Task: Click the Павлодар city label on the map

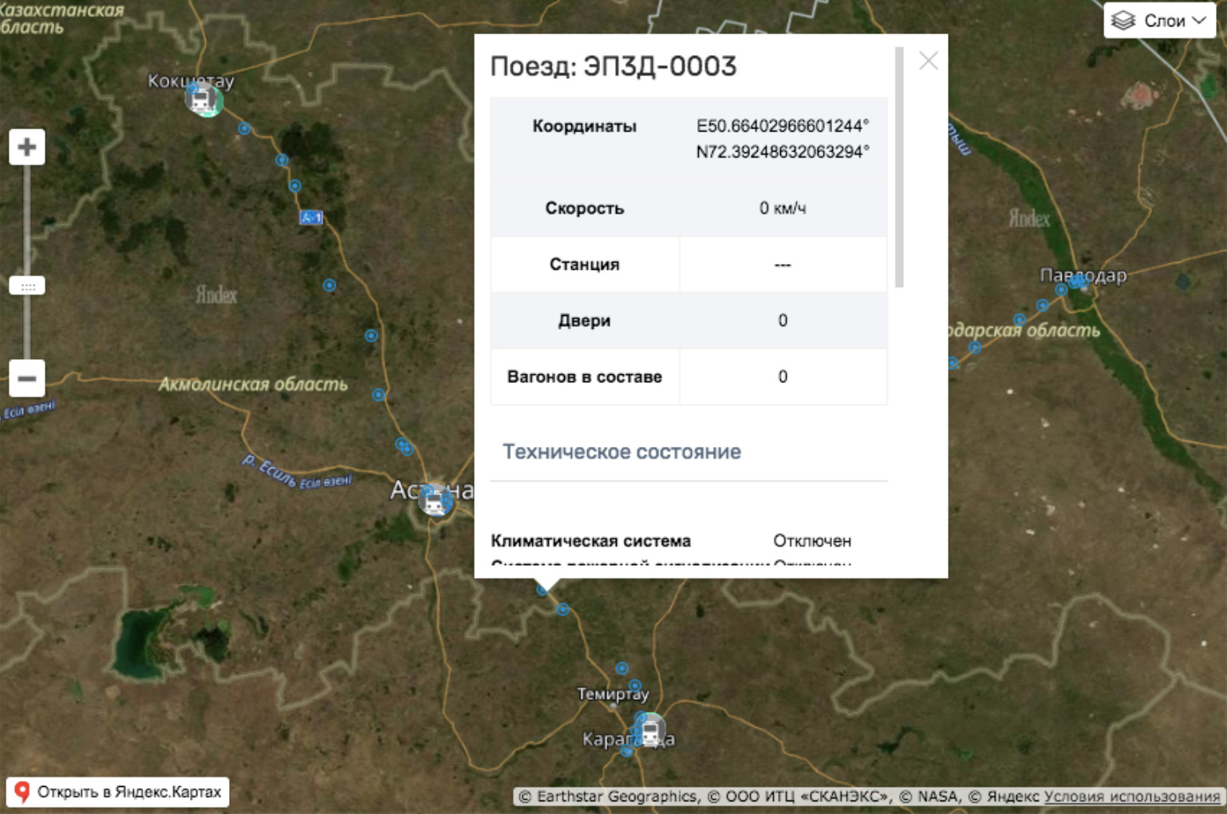Action: [x=1083, y=275]
